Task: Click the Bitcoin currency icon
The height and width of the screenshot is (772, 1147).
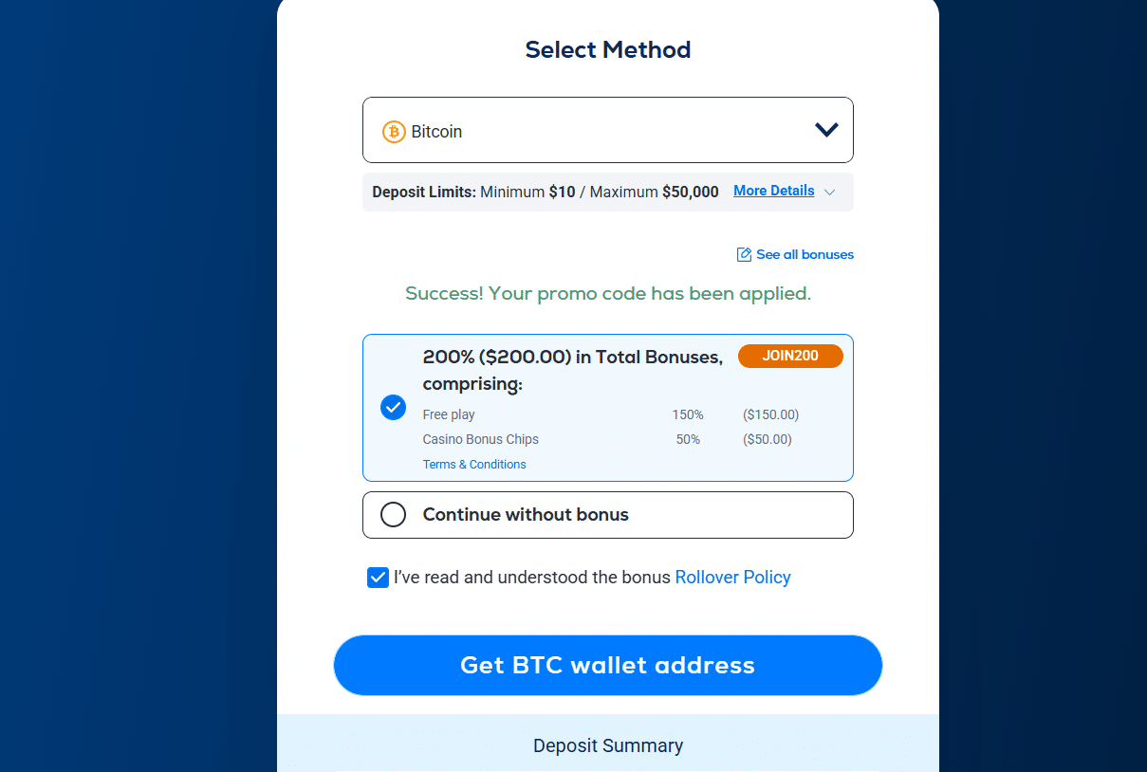Action: (x=392, y=131)
